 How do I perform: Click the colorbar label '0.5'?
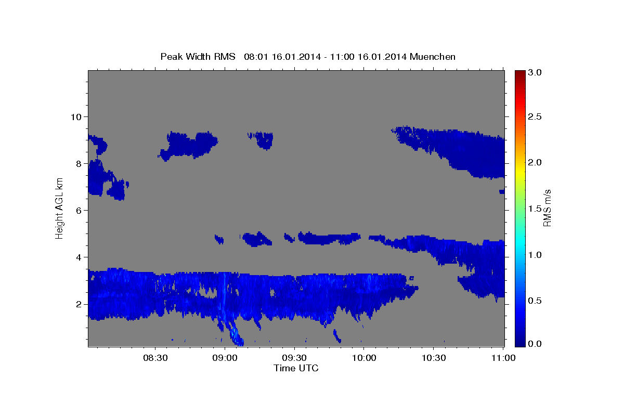pyautogui.click(x=535, y=301)
